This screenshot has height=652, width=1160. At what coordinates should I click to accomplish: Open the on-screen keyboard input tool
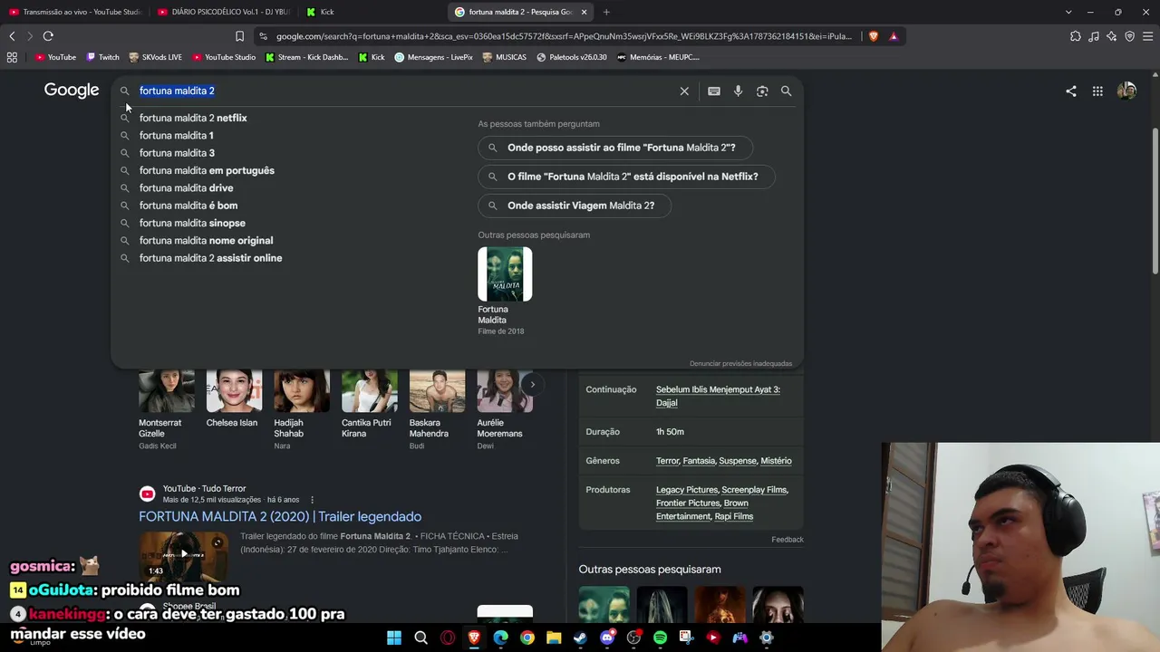(714, 91)
